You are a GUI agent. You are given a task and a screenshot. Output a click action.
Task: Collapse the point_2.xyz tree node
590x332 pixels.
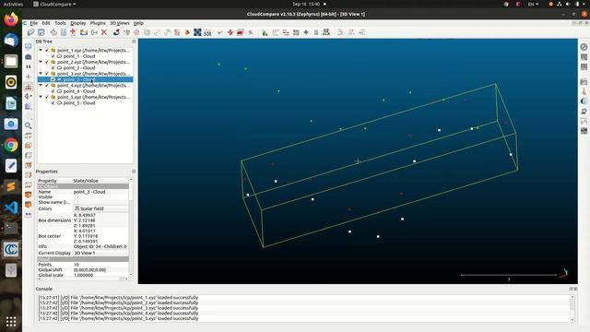tap(41, 62)
